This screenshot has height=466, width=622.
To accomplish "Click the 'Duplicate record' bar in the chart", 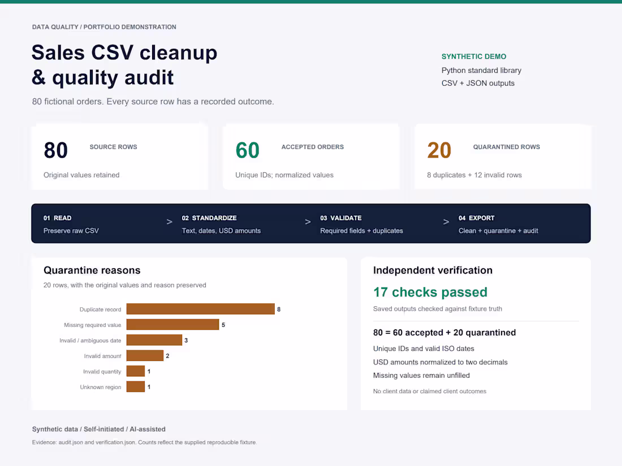I will click(200, 309).
